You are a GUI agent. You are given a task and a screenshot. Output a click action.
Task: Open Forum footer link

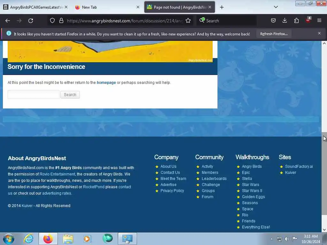(x=207, y=197)
